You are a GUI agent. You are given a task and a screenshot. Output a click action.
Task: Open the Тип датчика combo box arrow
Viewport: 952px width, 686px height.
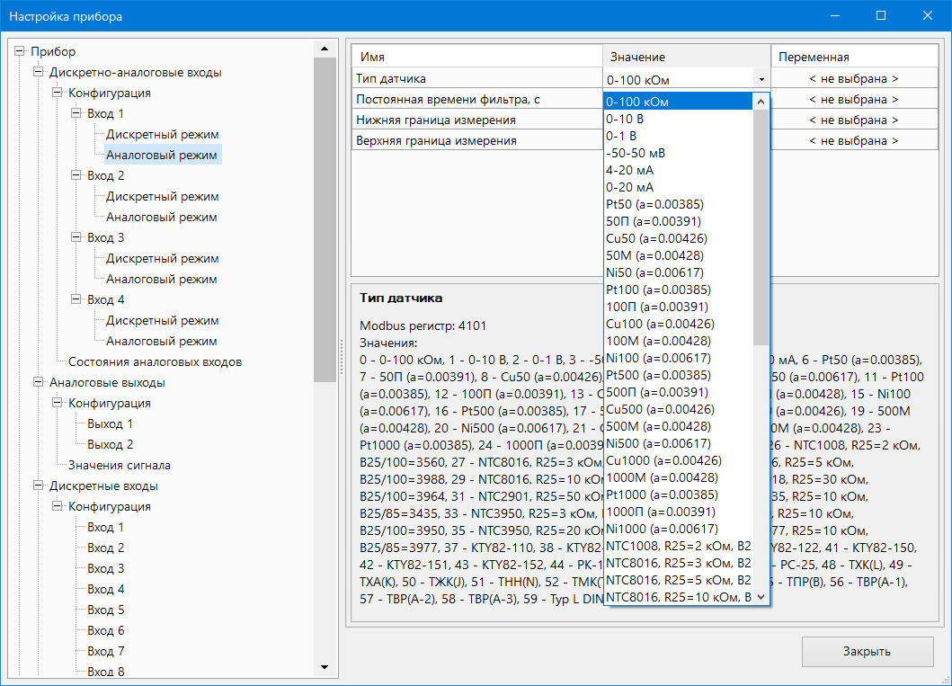[761, 79]
